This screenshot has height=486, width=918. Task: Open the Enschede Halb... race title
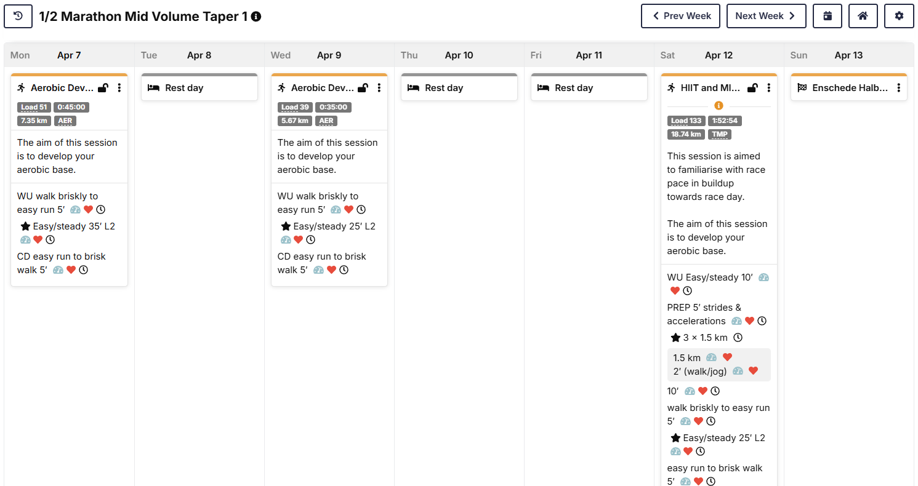click(850, 88)
